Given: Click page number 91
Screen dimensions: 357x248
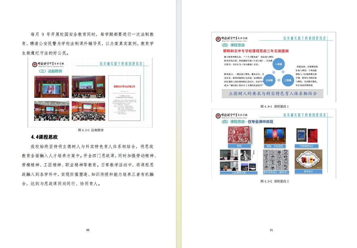Looking at the screenshot, I should pos(271,230).
